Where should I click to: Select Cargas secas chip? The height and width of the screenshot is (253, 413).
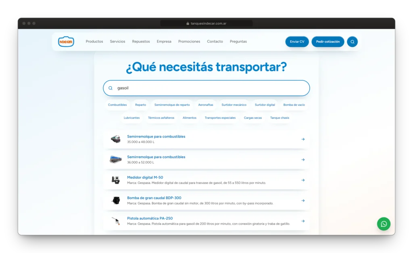pos(252,118)
